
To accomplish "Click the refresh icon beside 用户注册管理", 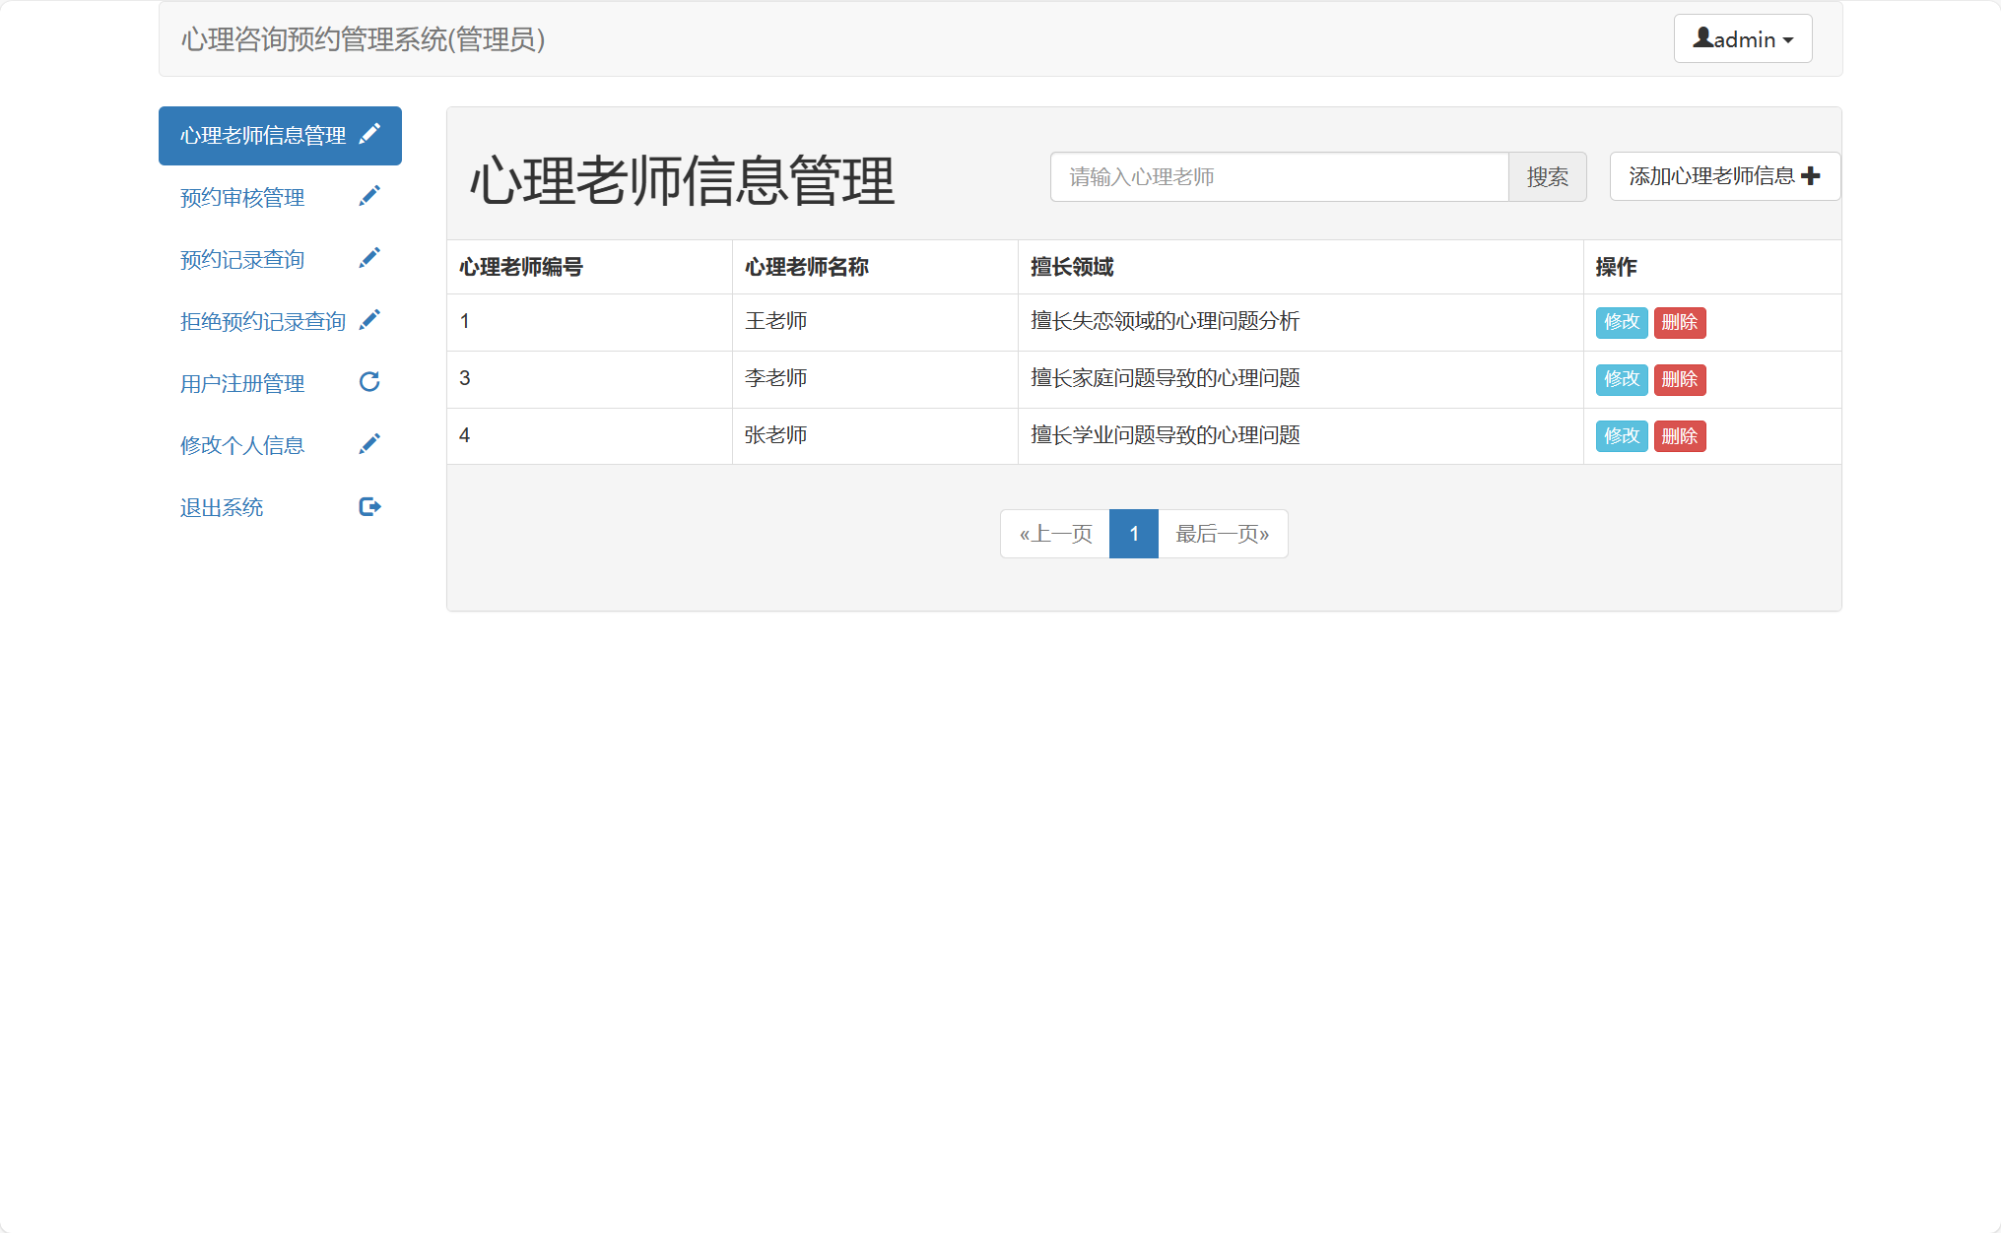I will pyautogui.click(x=368, y=381).
